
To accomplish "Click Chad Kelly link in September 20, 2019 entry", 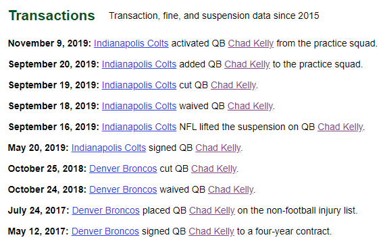I will 247,64.
